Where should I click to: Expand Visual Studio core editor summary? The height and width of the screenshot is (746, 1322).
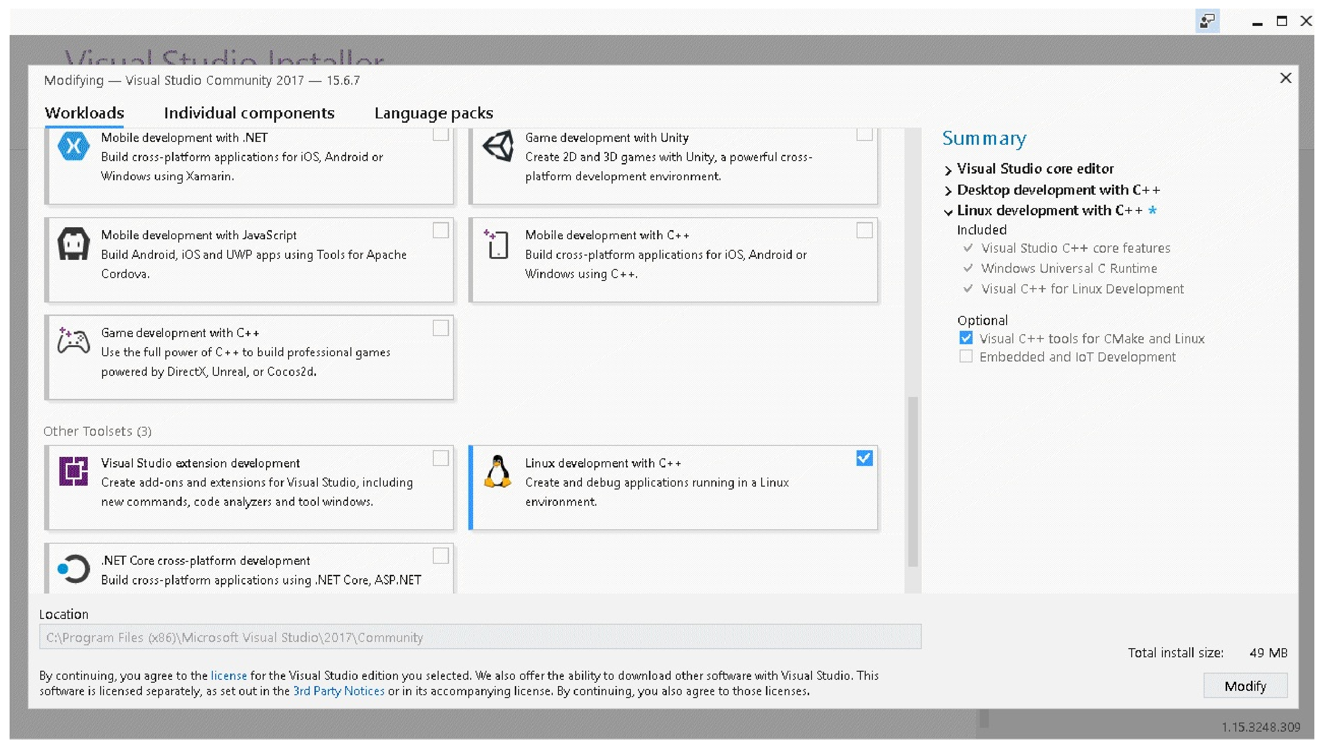click(948, 170)
